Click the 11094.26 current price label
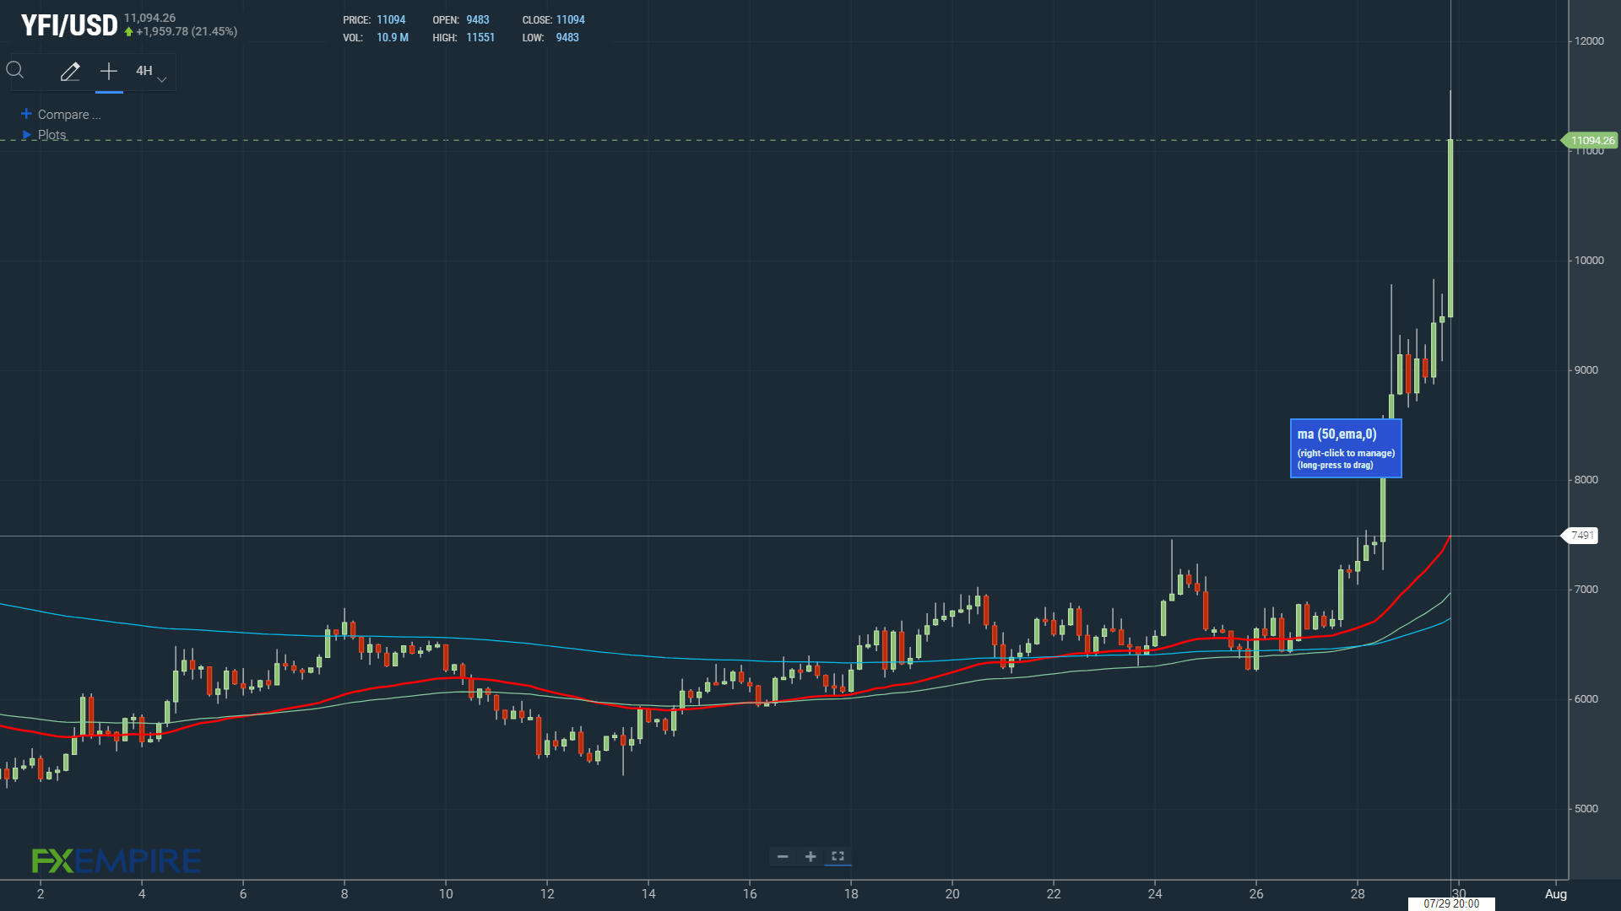This screenshot has width=1621, height=911. (x=1591, y=141)
